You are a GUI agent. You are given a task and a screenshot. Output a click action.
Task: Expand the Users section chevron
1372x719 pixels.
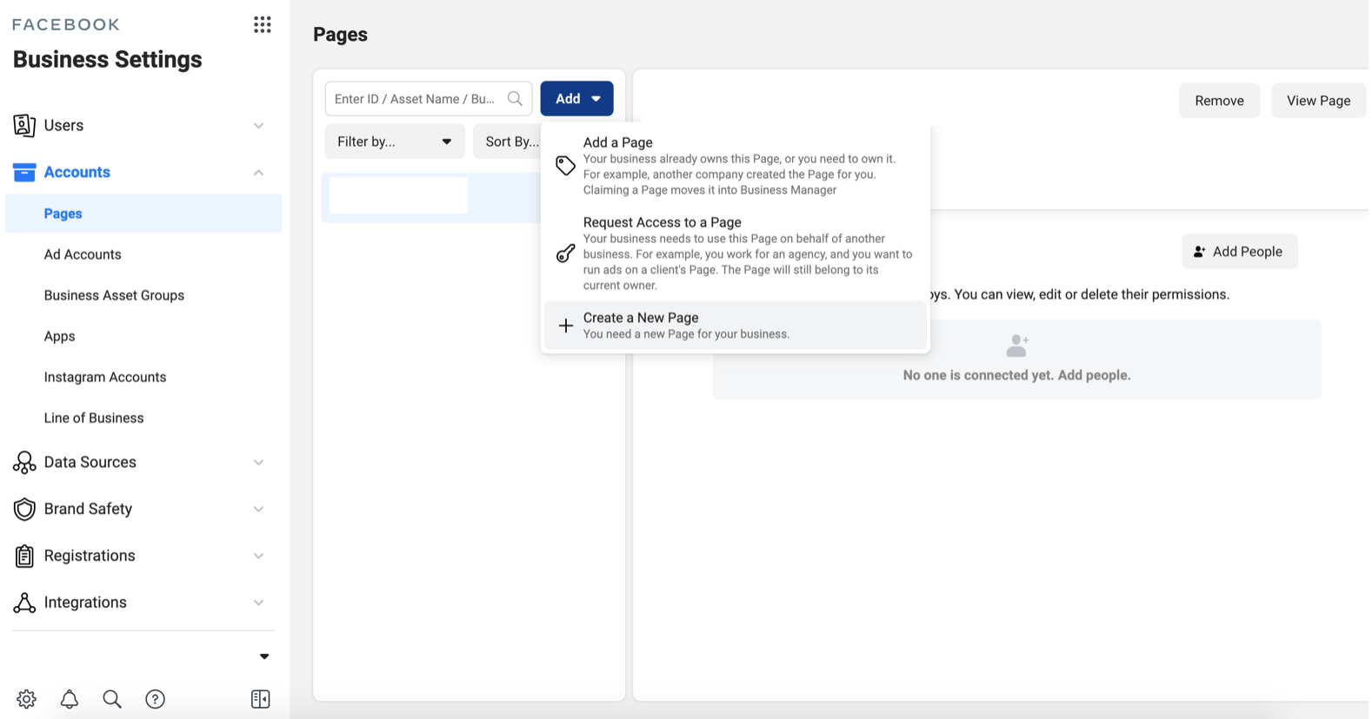[258, 125]
